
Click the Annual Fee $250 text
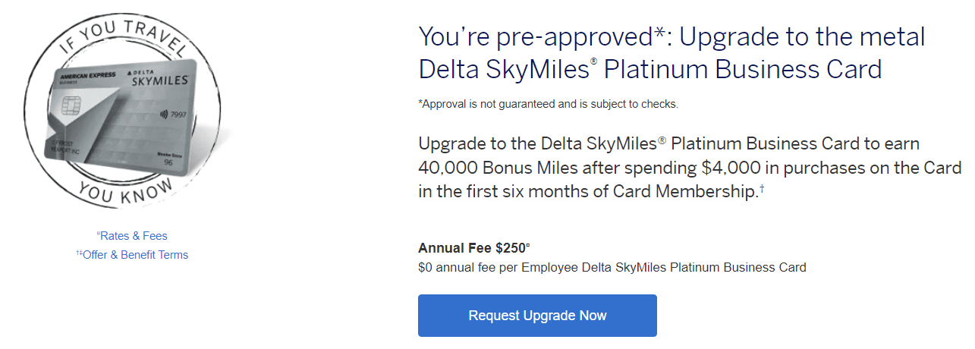[472, 248]
